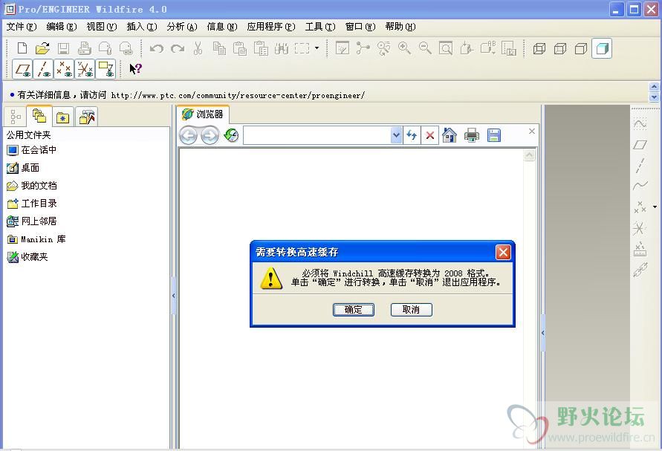Open the 工具(T) menu
This screenshot has width=662, height=451.
click(x=320, y=27)
